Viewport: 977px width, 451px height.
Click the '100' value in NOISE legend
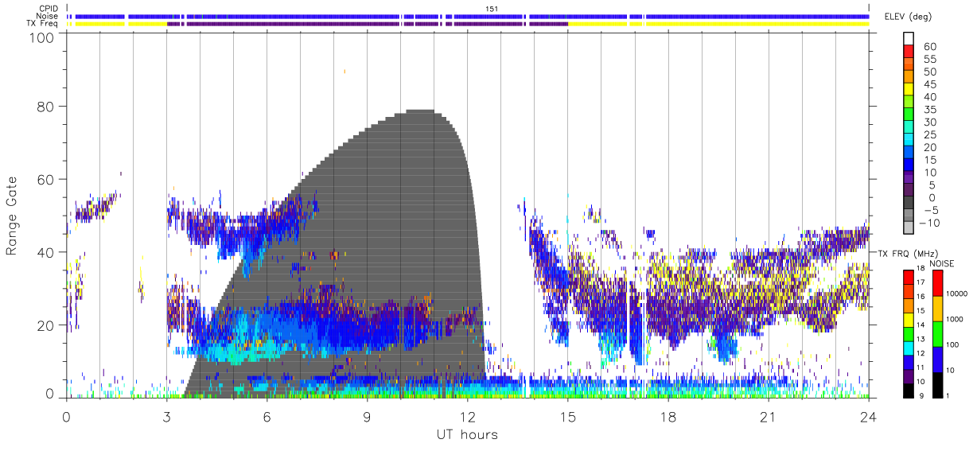tap(952, 344)
